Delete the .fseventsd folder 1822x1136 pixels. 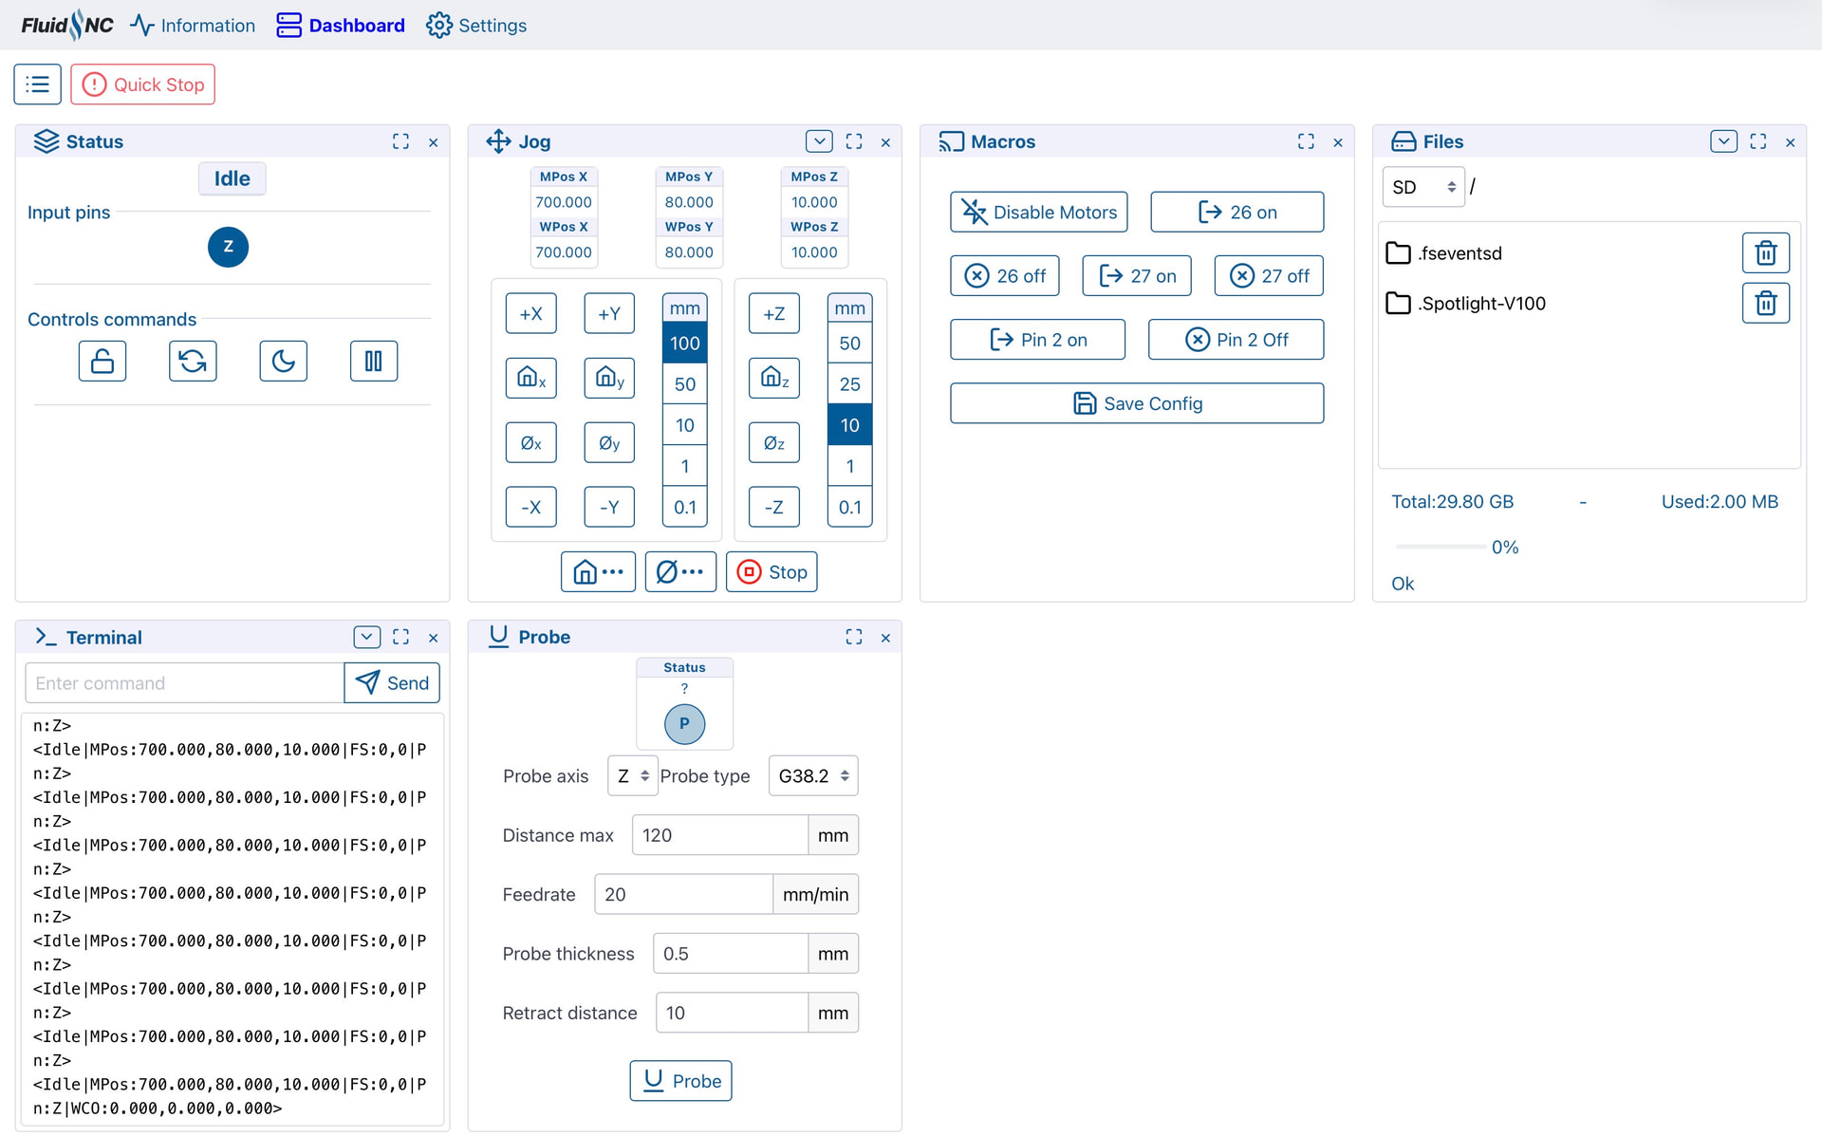tap(1765, 253)
